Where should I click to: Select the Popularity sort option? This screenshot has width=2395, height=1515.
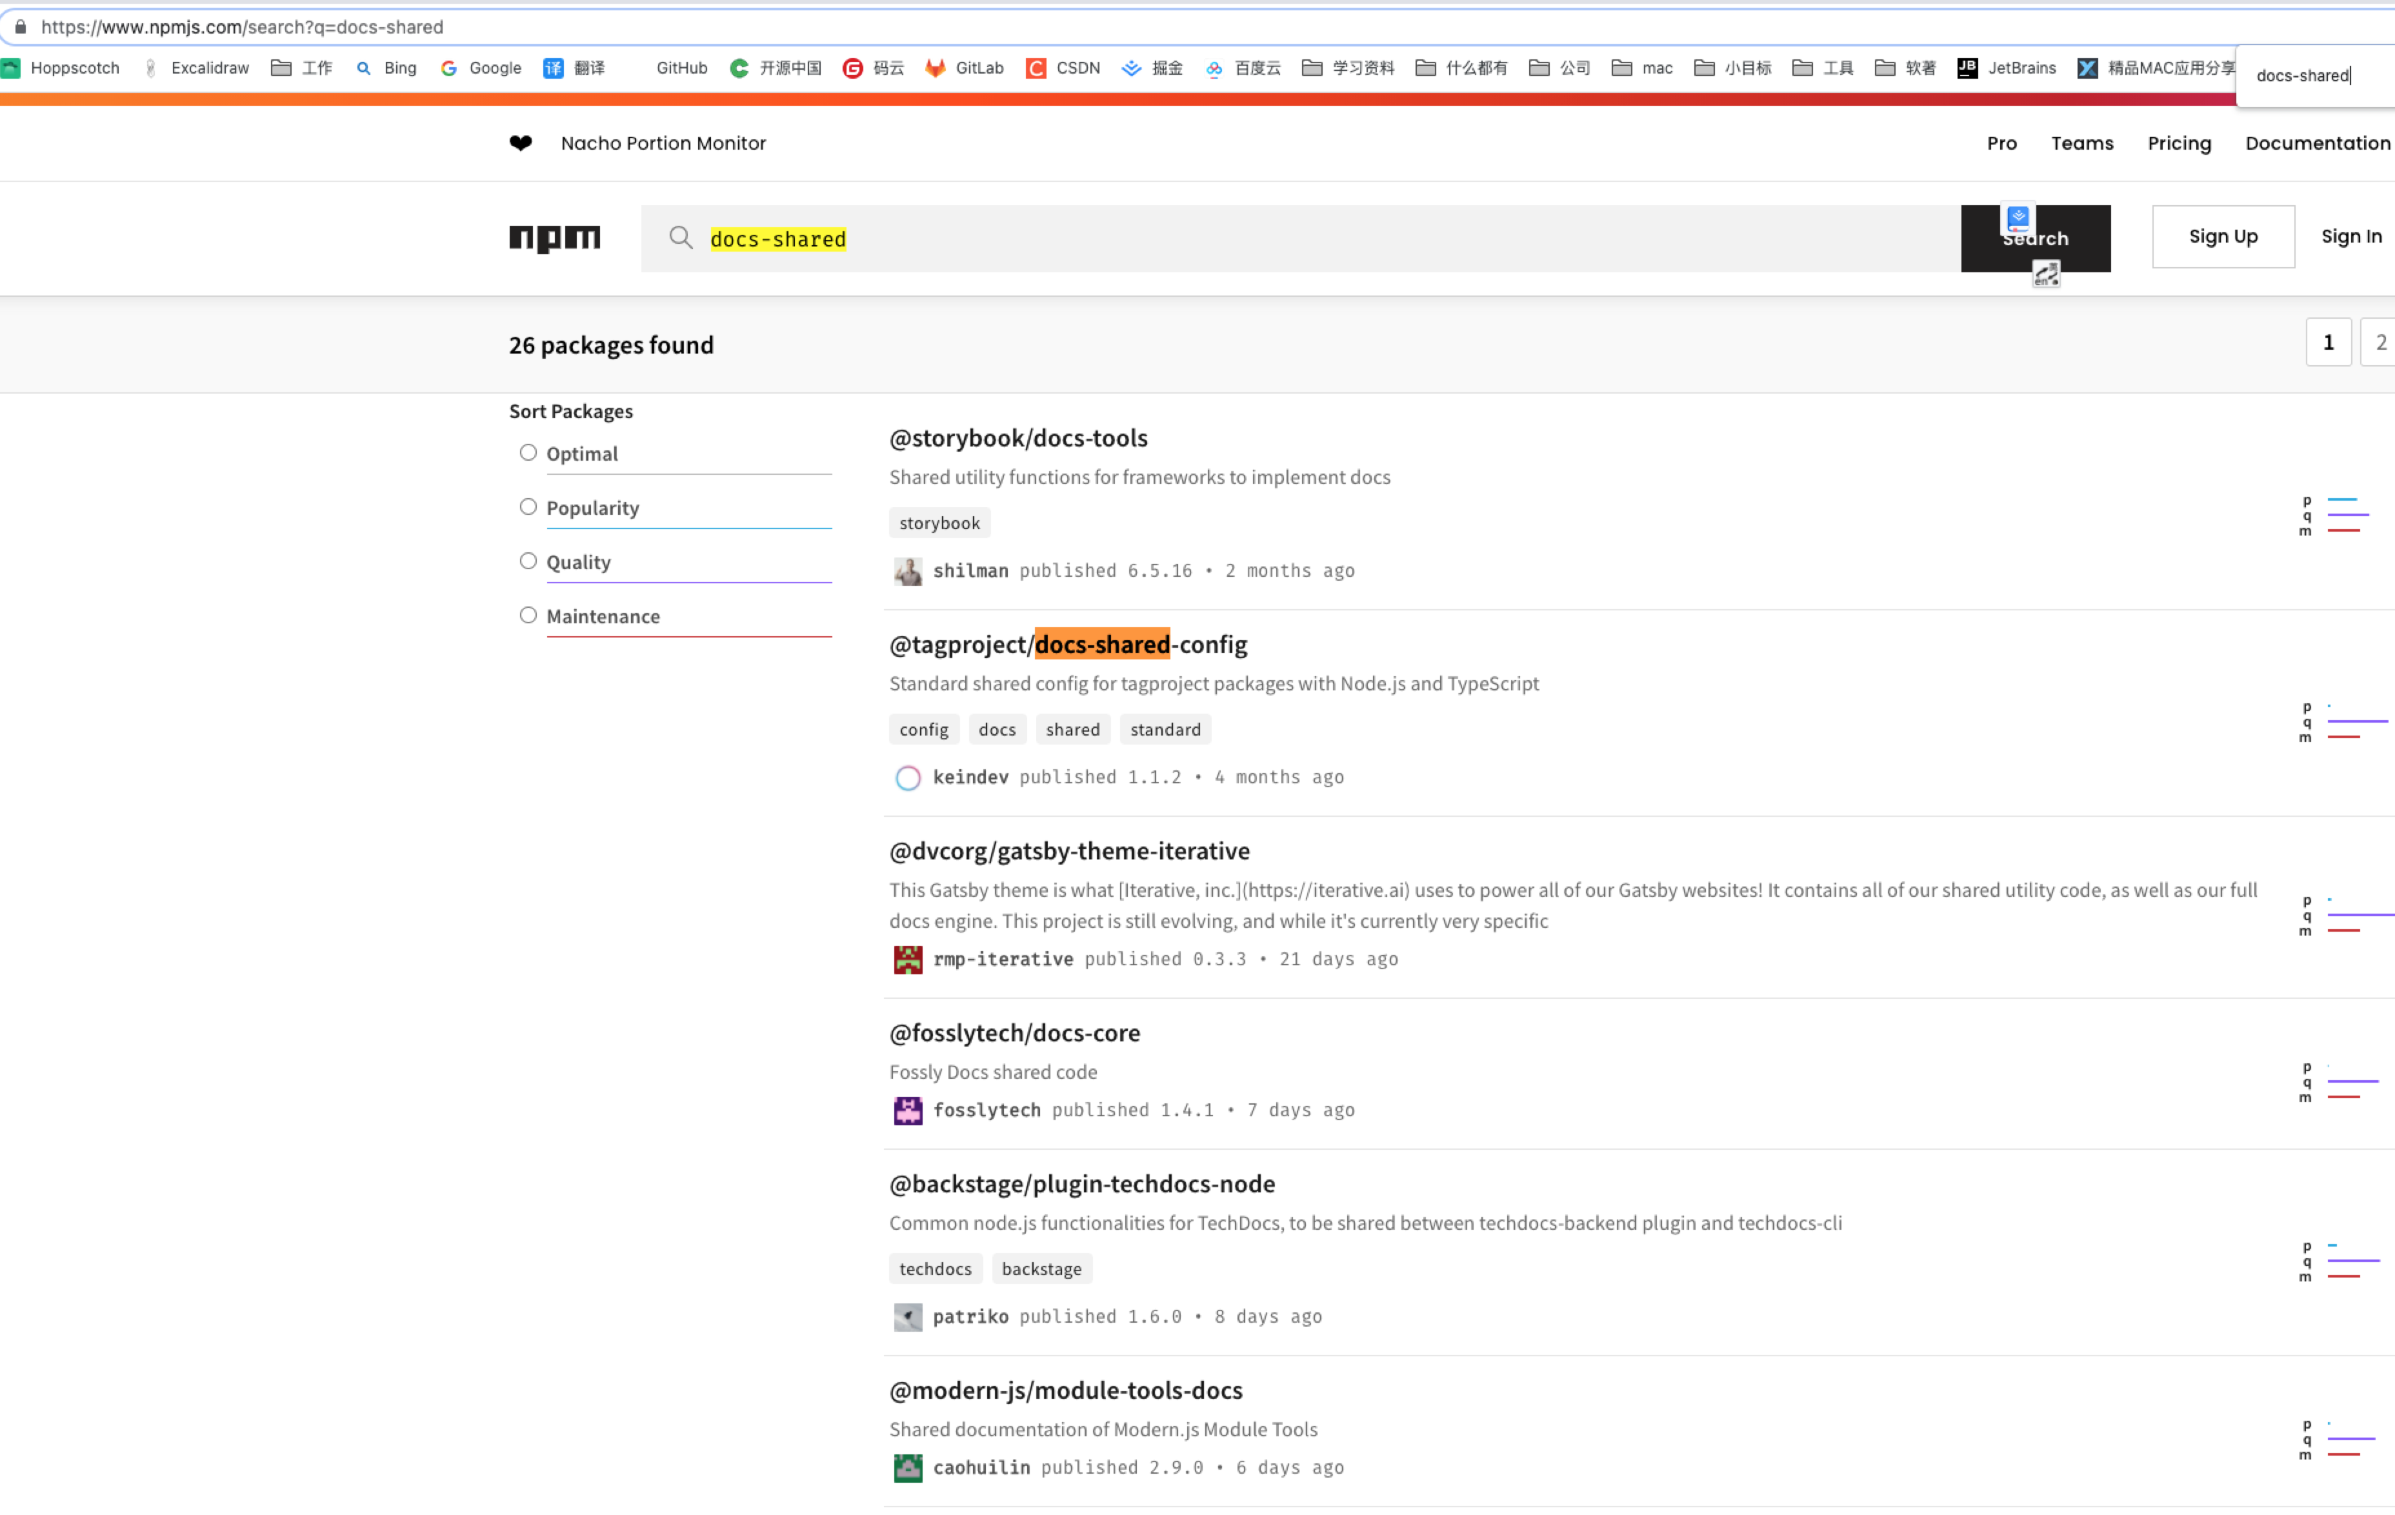click(x=528, y=507)
